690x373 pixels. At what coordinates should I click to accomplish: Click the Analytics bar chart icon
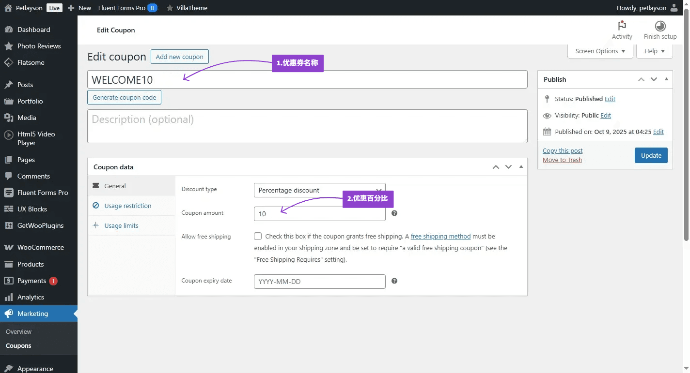pos(8,297)
